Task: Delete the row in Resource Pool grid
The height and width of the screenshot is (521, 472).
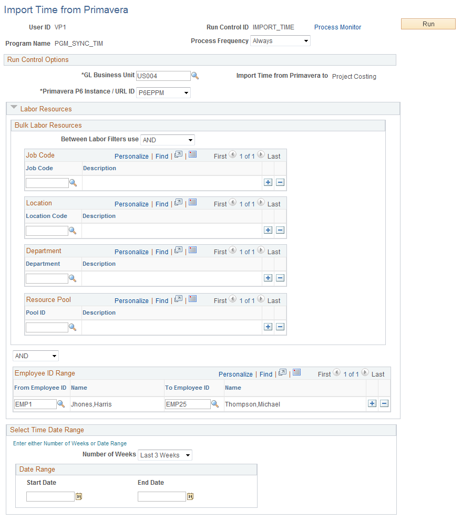Action: [x=280, y=327]
